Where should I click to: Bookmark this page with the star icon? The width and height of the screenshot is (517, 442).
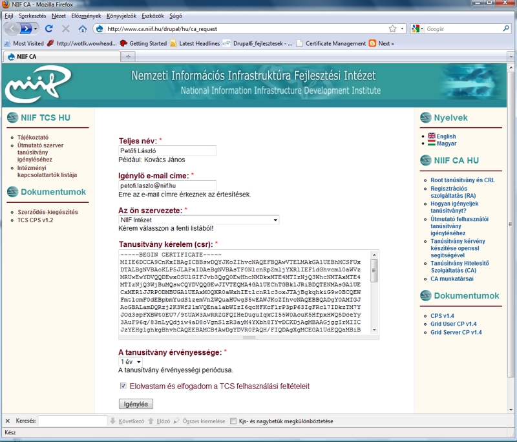(392, 28)
